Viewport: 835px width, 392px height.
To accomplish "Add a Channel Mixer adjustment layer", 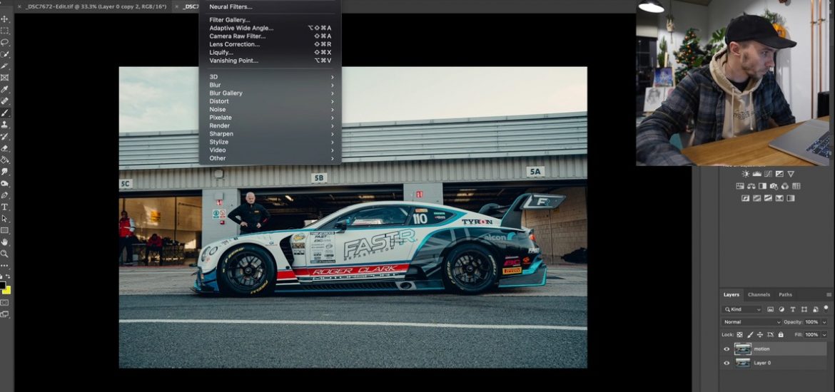I will pos(785,186).
